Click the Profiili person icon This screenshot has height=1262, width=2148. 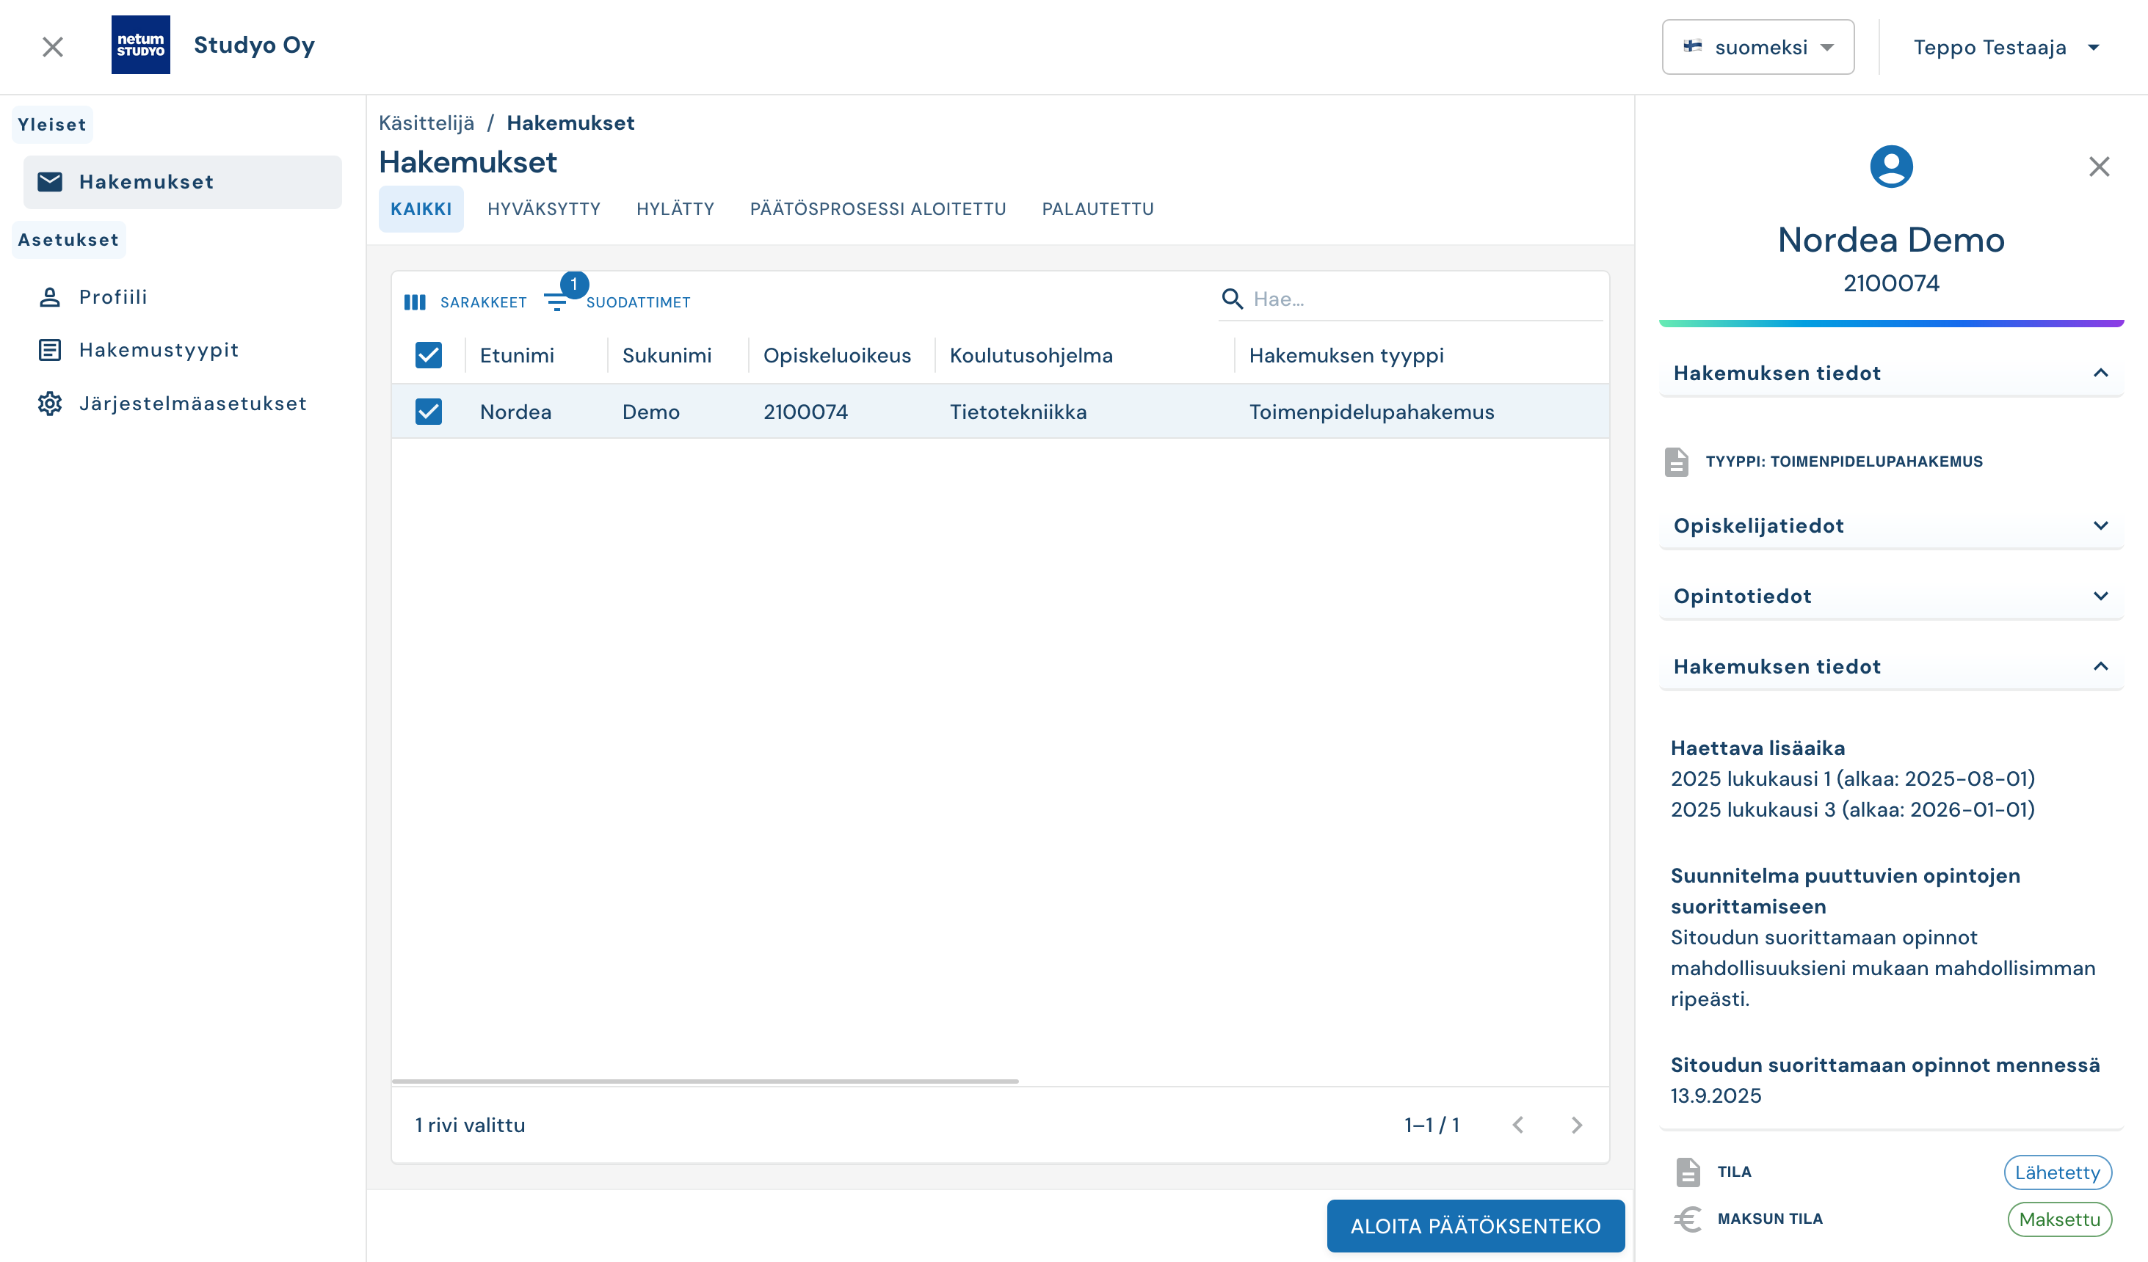click(49, 297)
